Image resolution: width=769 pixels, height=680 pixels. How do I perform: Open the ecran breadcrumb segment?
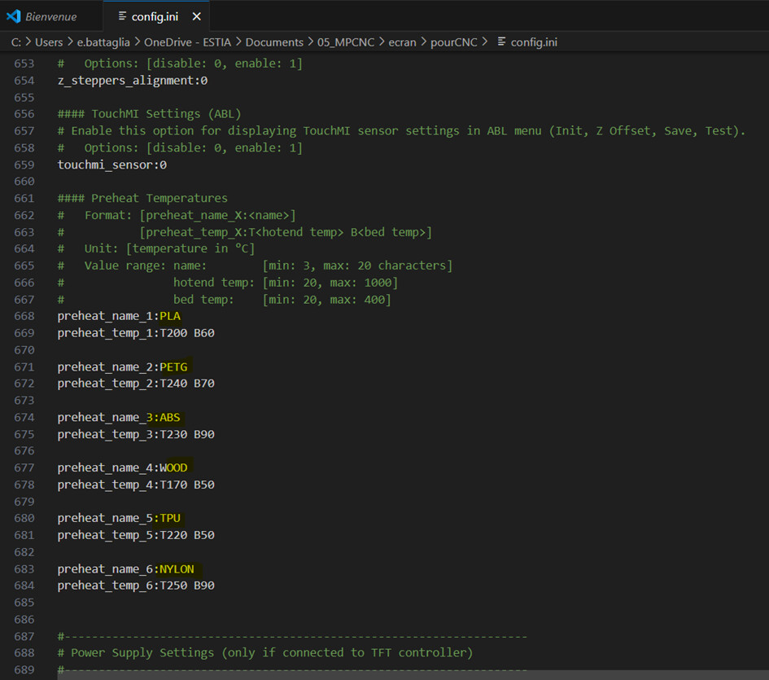click(402, 42)
